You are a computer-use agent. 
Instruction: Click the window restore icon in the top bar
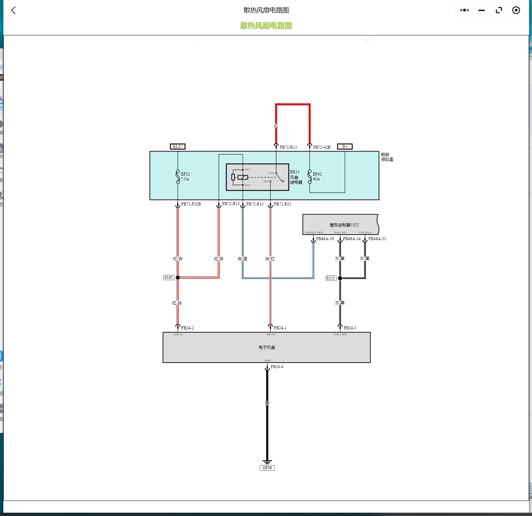click(499, 10)
